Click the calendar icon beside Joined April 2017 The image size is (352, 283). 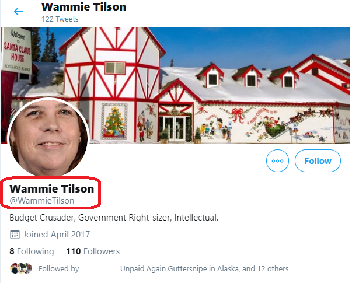(15, 235)
